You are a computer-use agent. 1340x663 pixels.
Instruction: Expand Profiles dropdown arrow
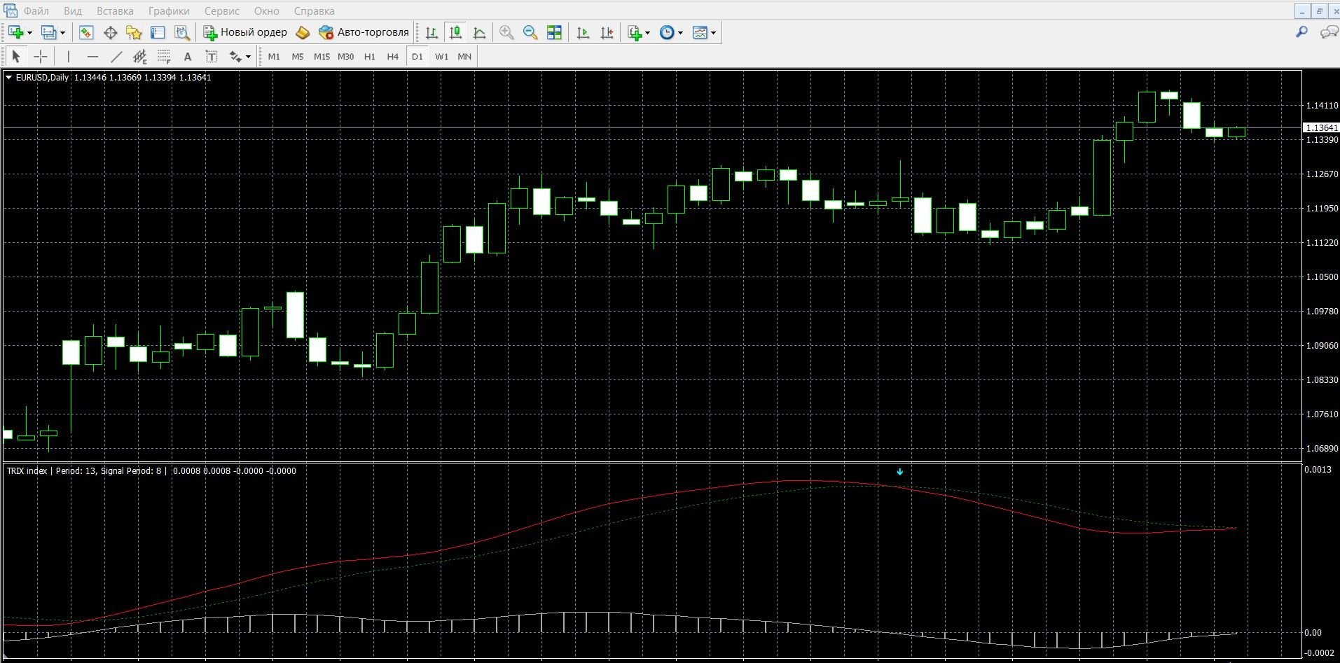[62, 33]
